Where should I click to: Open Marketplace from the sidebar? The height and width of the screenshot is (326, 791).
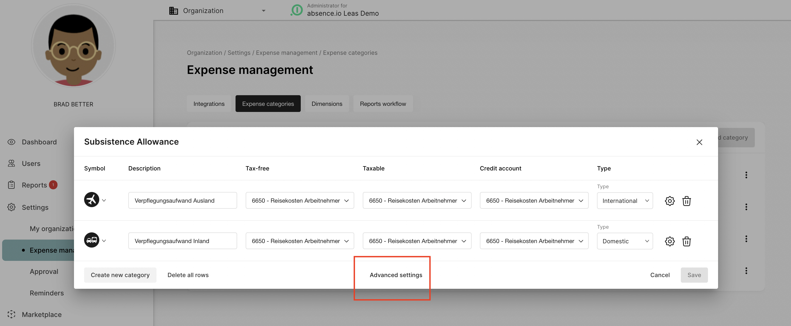[x=42, y=315]
